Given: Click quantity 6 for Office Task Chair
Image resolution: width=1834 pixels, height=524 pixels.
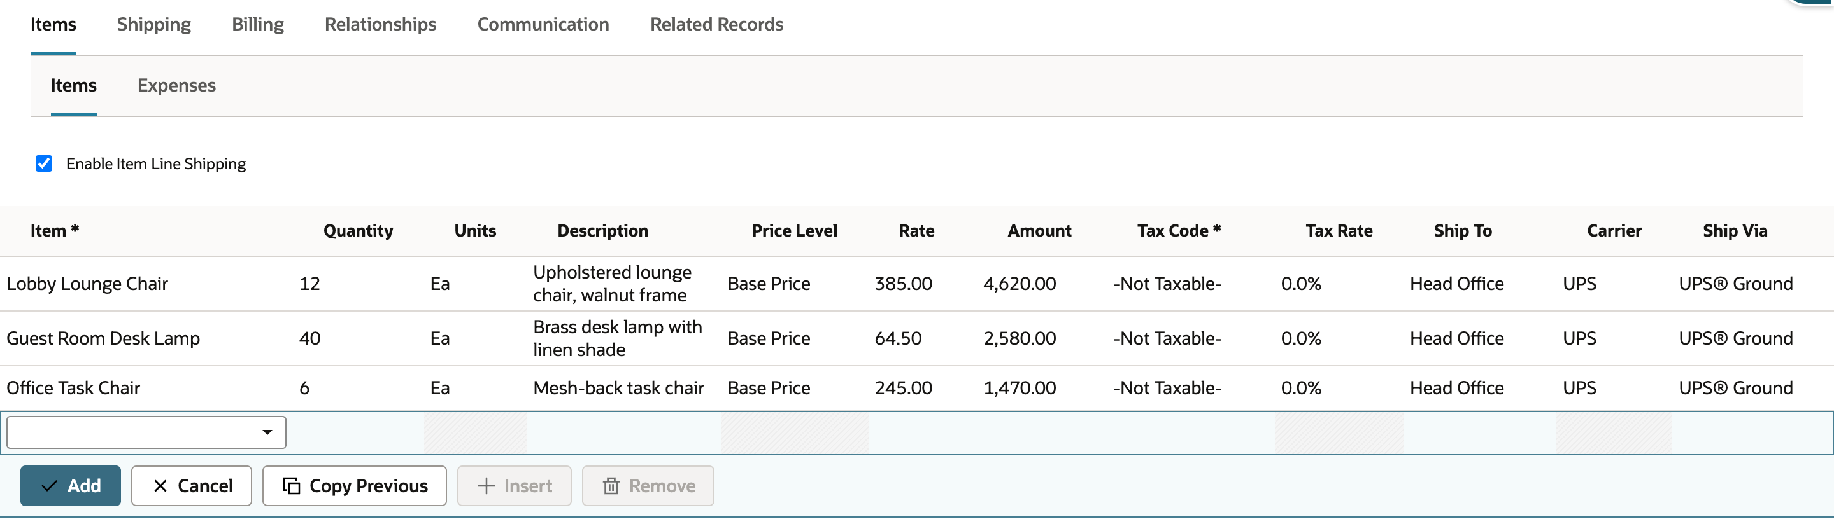Looking at the screenshot, I should click(304, 388).
